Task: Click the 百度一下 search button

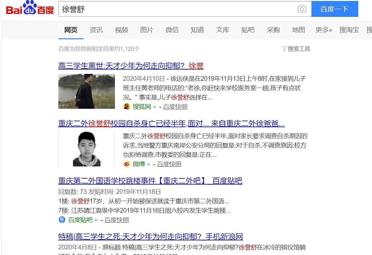Action: click(x=335, y=9)
